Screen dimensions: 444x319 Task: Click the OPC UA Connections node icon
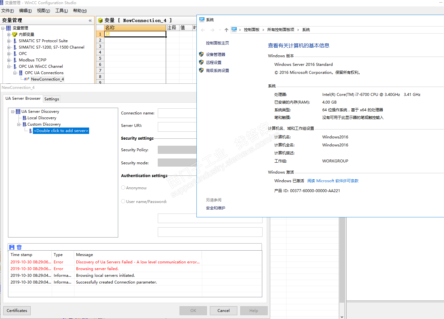(x=21, y=73)
